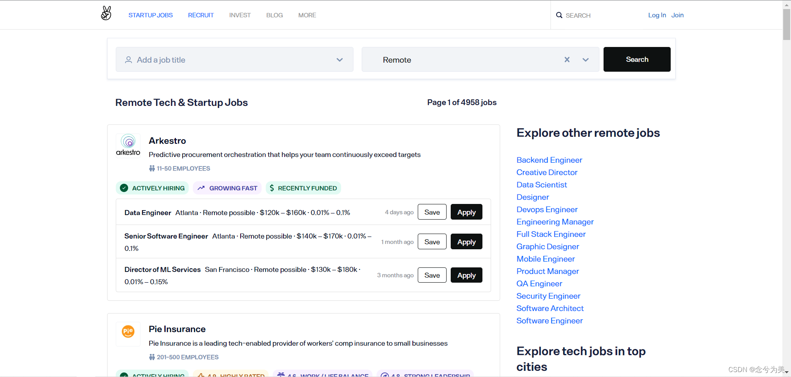Save the Senior Software Engineer job

point(432,242)
